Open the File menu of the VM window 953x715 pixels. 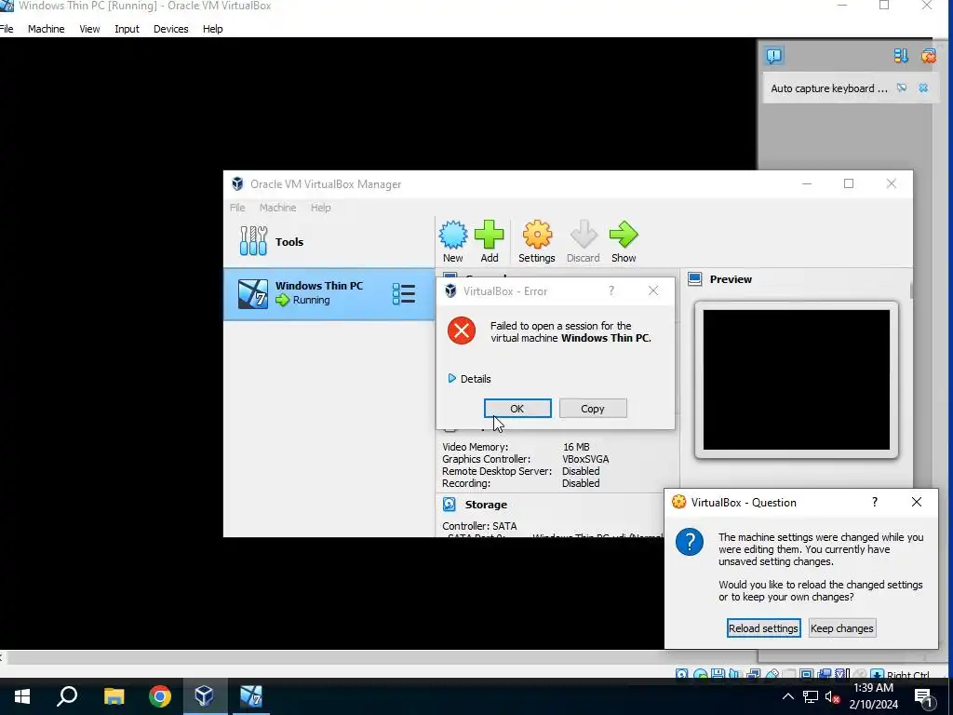coord(7,29)
